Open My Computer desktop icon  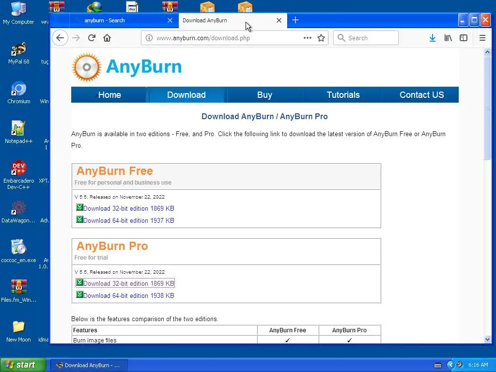point(18,13)
